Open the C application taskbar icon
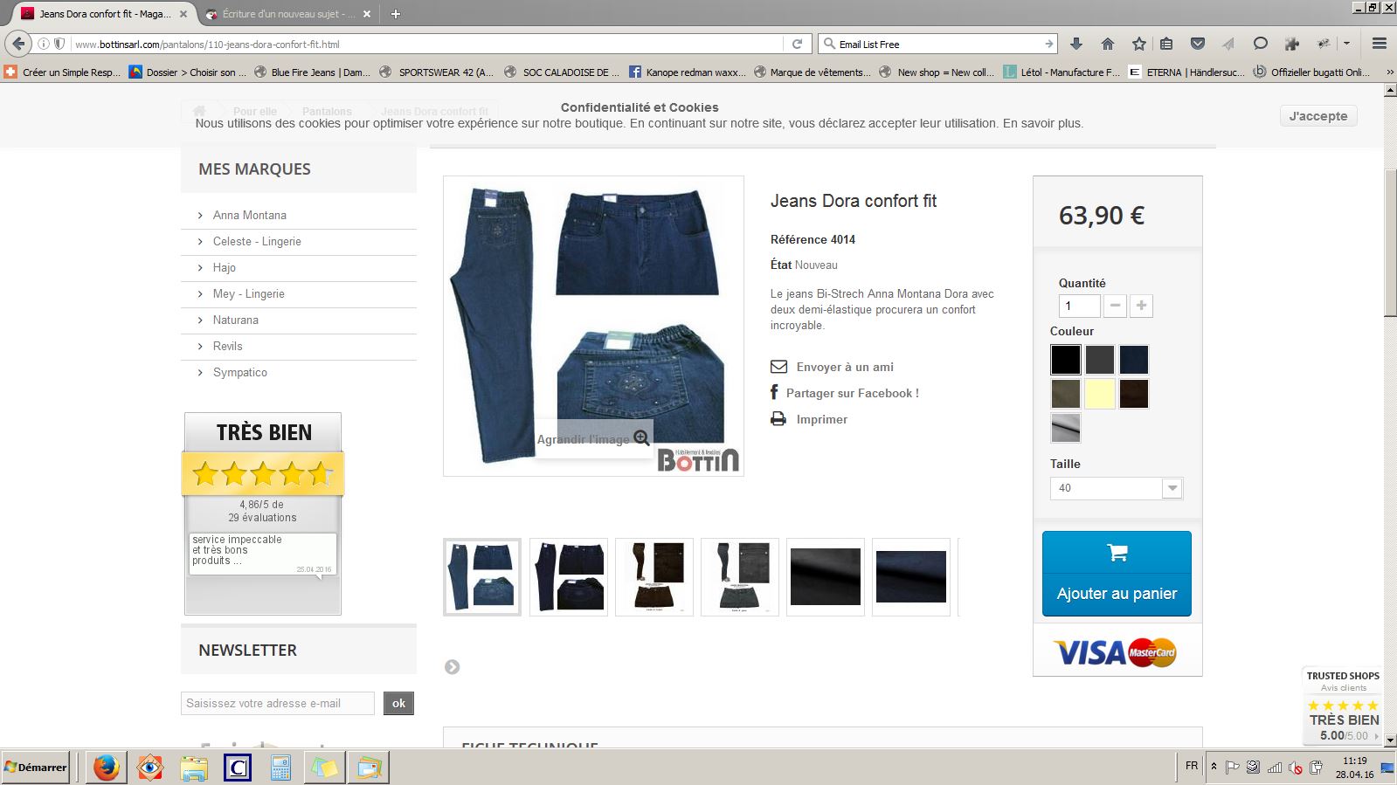This screenshot has width=1397, height=785. [x=237, y=768]
